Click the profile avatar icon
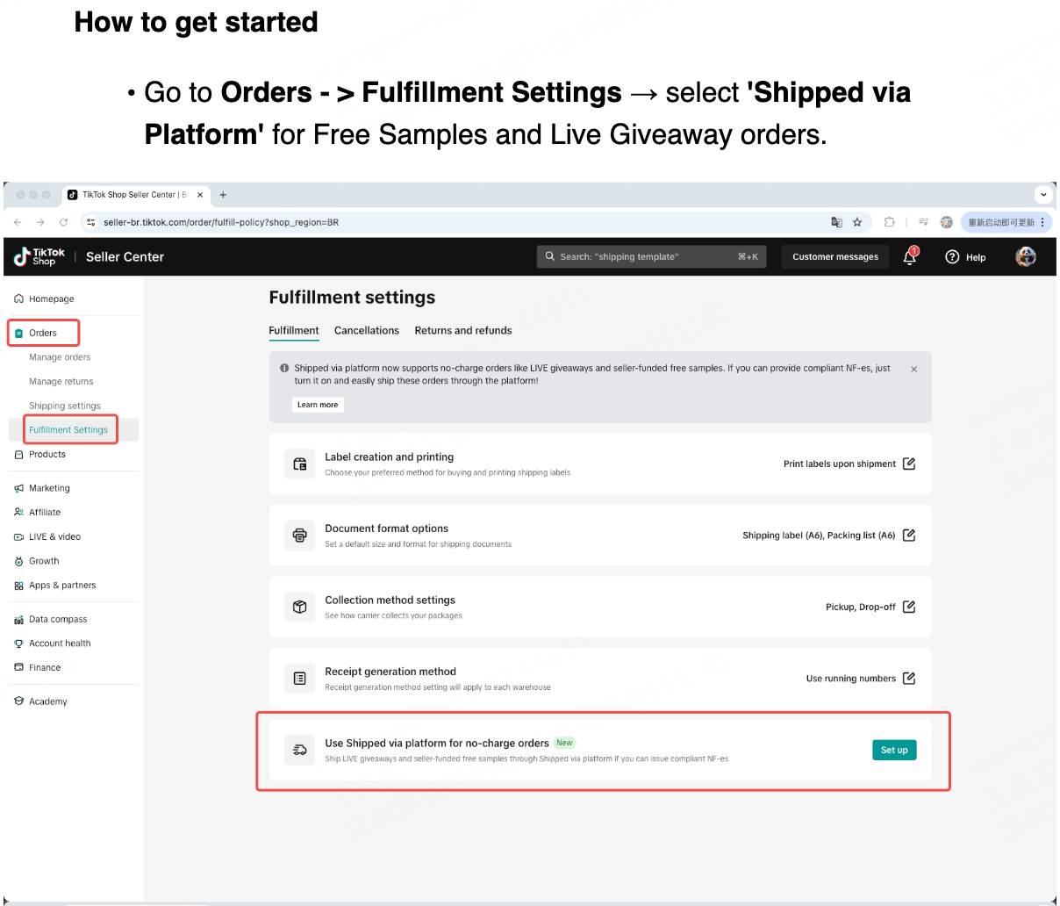Image resolution: width=1060 pixels, height=906 pixels. pos(1026,256)
